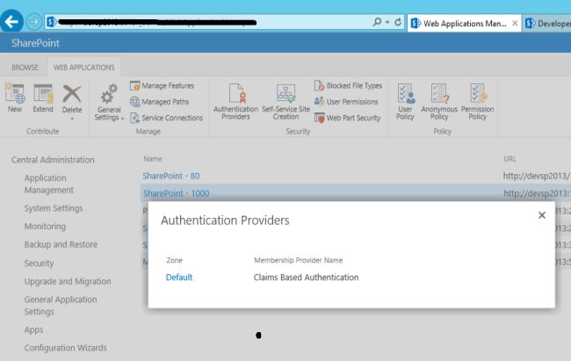Click the Delete web application icon

click(x=72, y=94)
